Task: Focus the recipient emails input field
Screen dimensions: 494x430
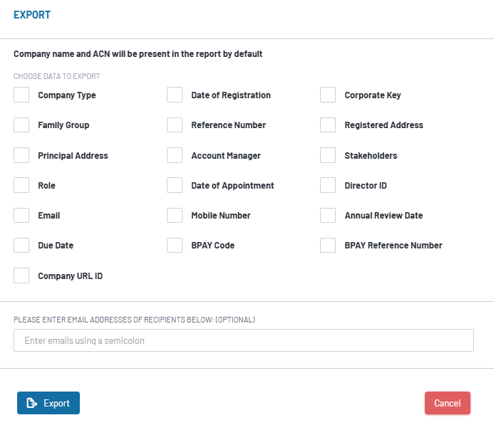Action: pyautogui.click(x=244, y=340)
